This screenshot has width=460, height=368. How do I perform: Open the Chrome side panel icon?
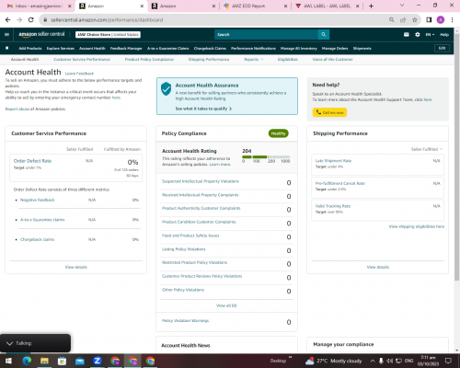tap(429, 20)
